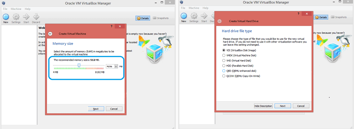Click help question mark in Create Virtual Machine dialog

pyautogui.click(x=111, y=26)
